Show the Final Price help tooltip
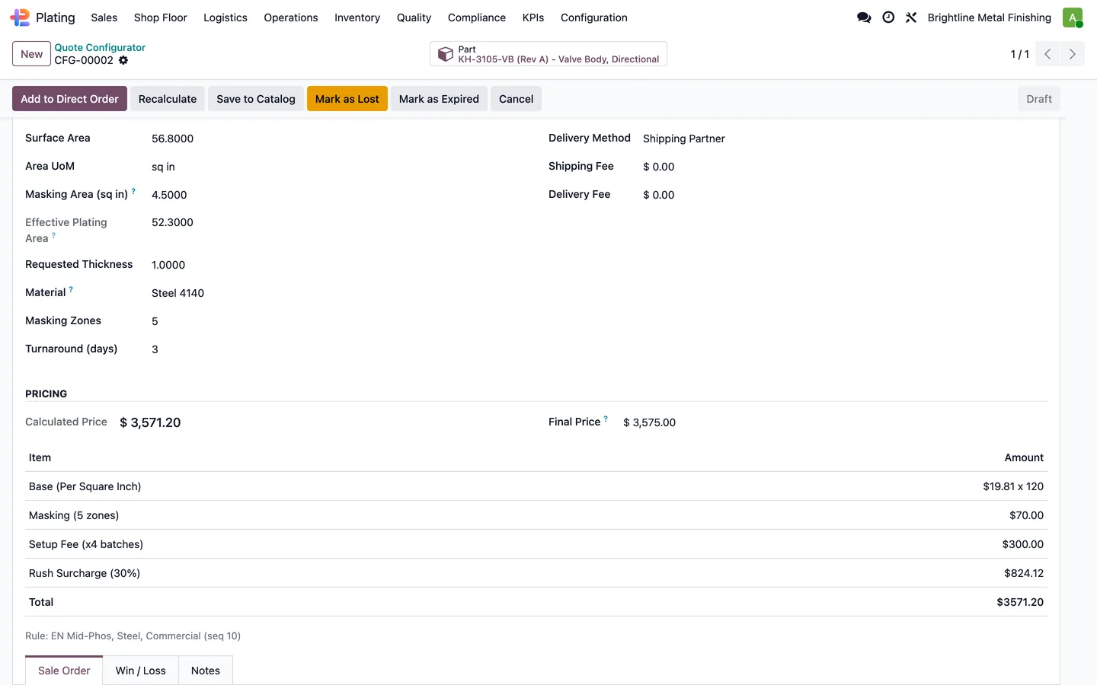The height and width of the screenshot is (685, 1097). click(x=606, y=419)
